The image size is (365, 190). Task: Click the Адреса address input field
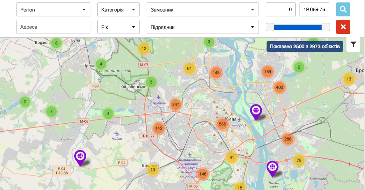click(x=53, y=27)
